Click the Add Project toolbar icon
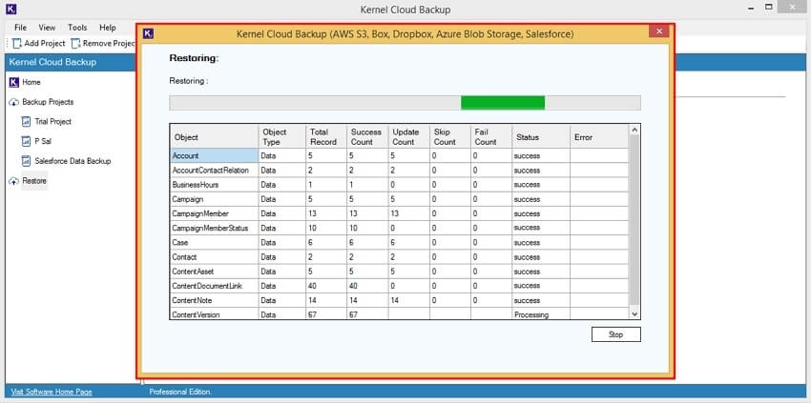The image size is (811, 403). (17, 44)
